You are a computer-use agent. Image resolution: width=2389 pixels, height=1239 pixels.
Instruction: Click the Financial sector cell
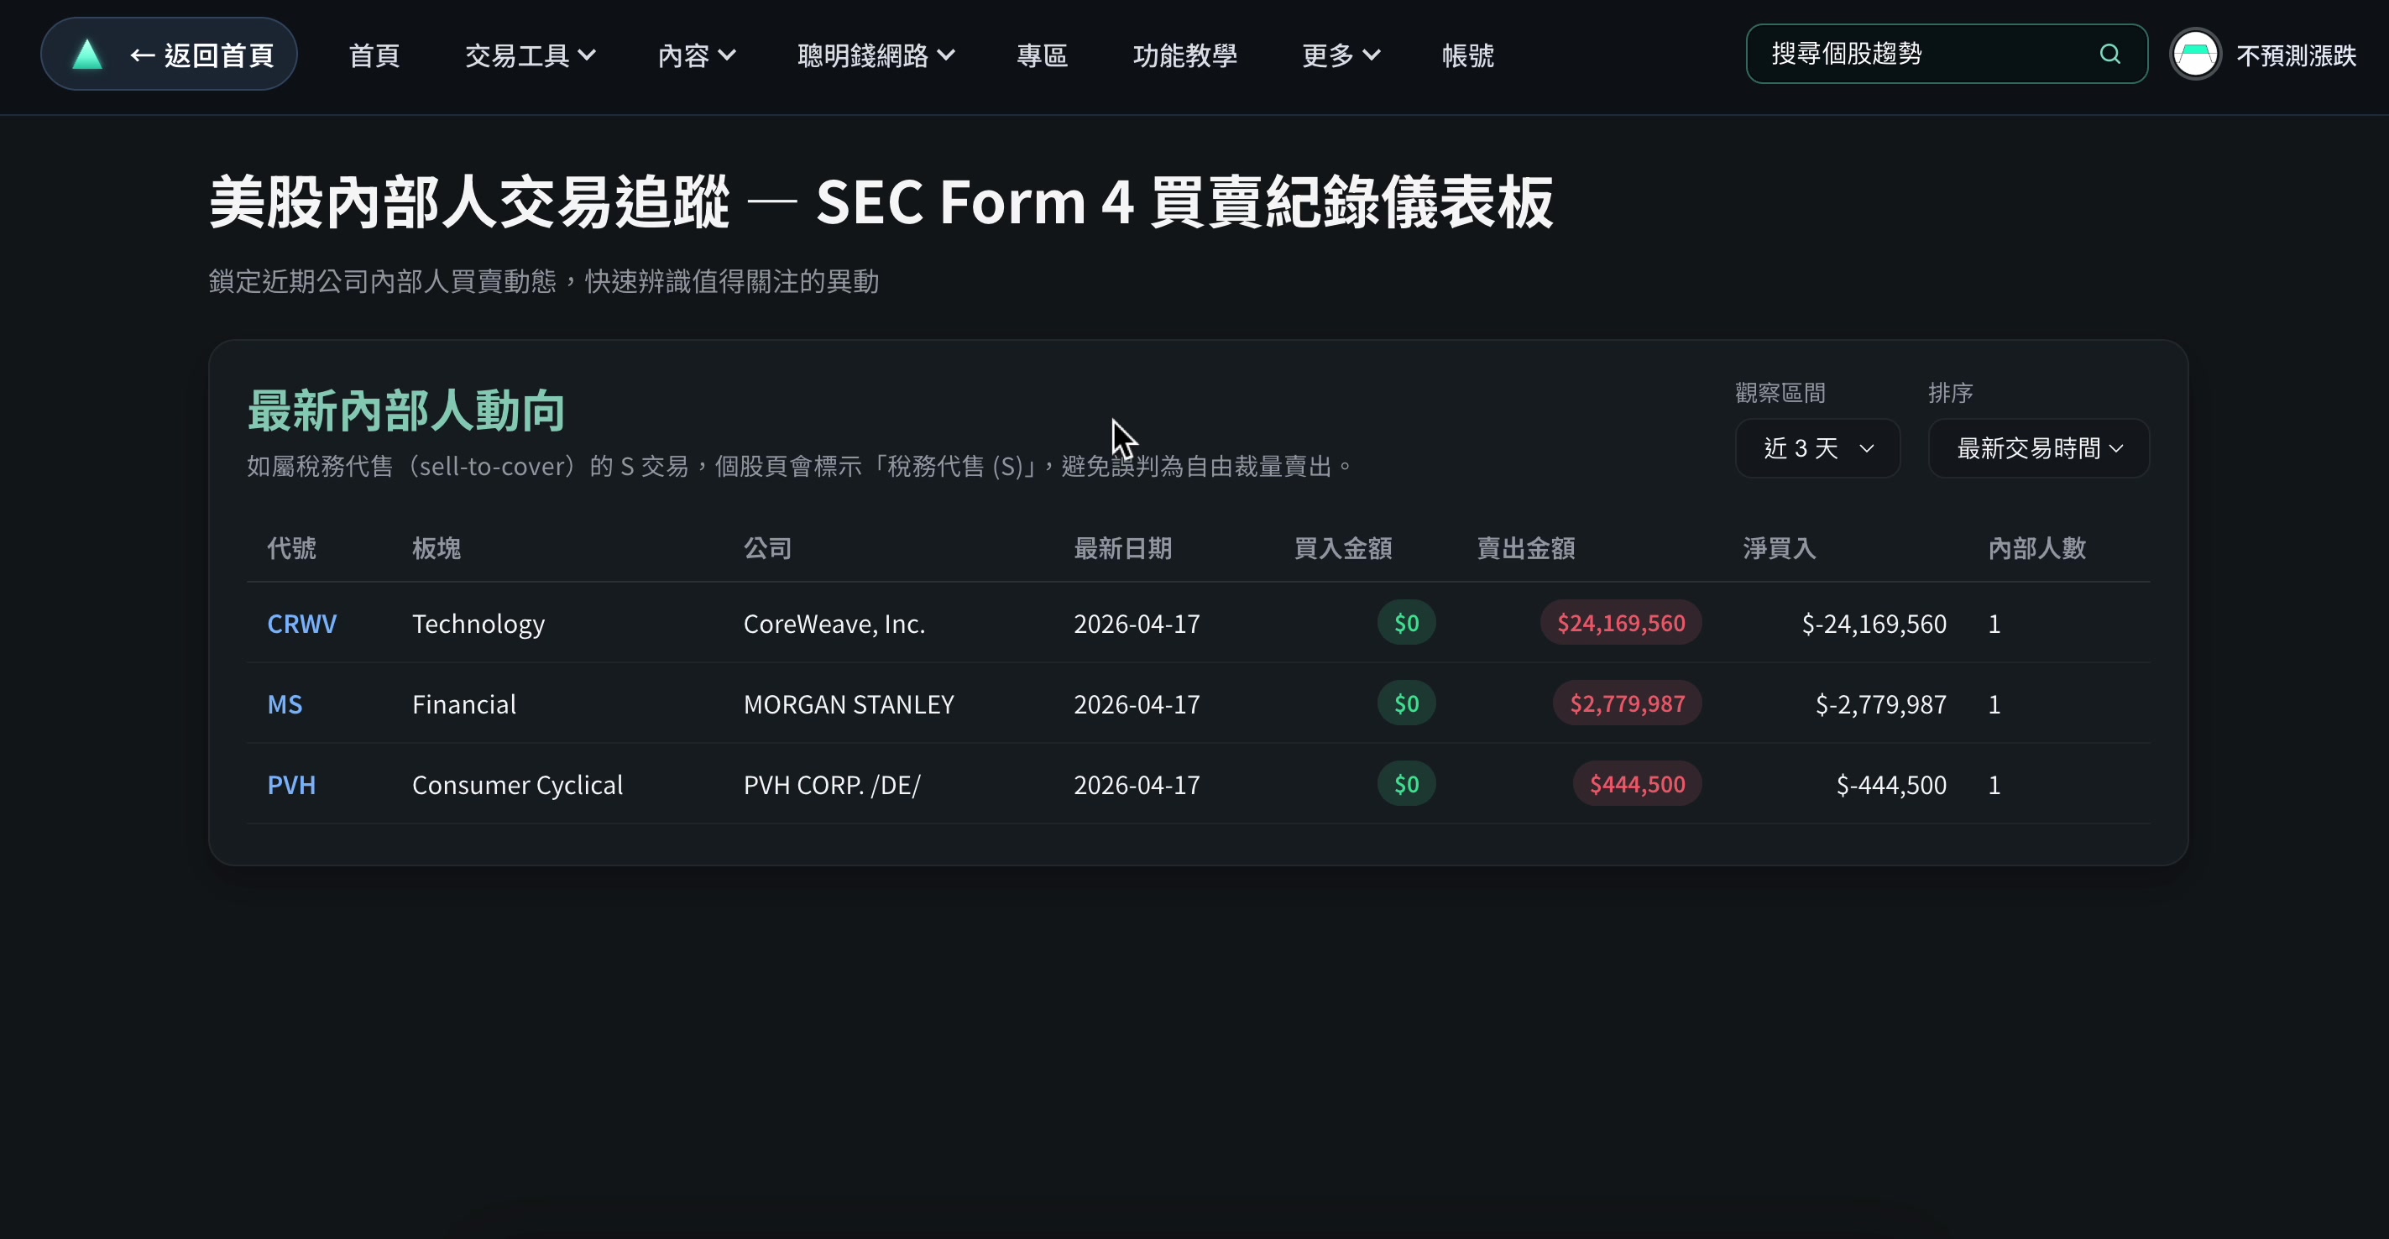[x=463, y=704]
